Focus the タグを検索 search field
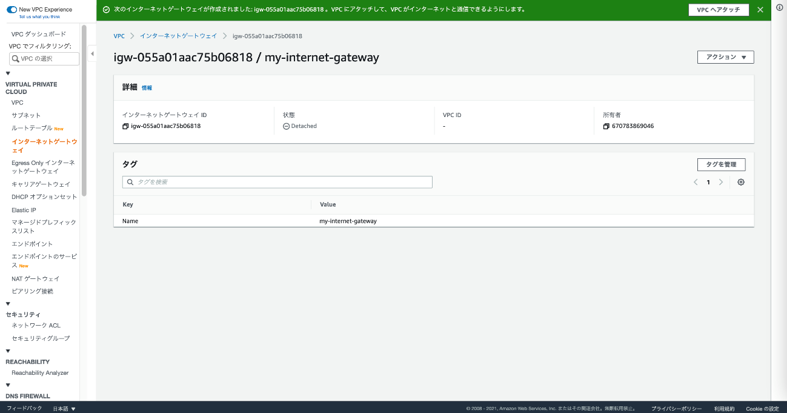The image size is (787, 413). coord(277,182)
